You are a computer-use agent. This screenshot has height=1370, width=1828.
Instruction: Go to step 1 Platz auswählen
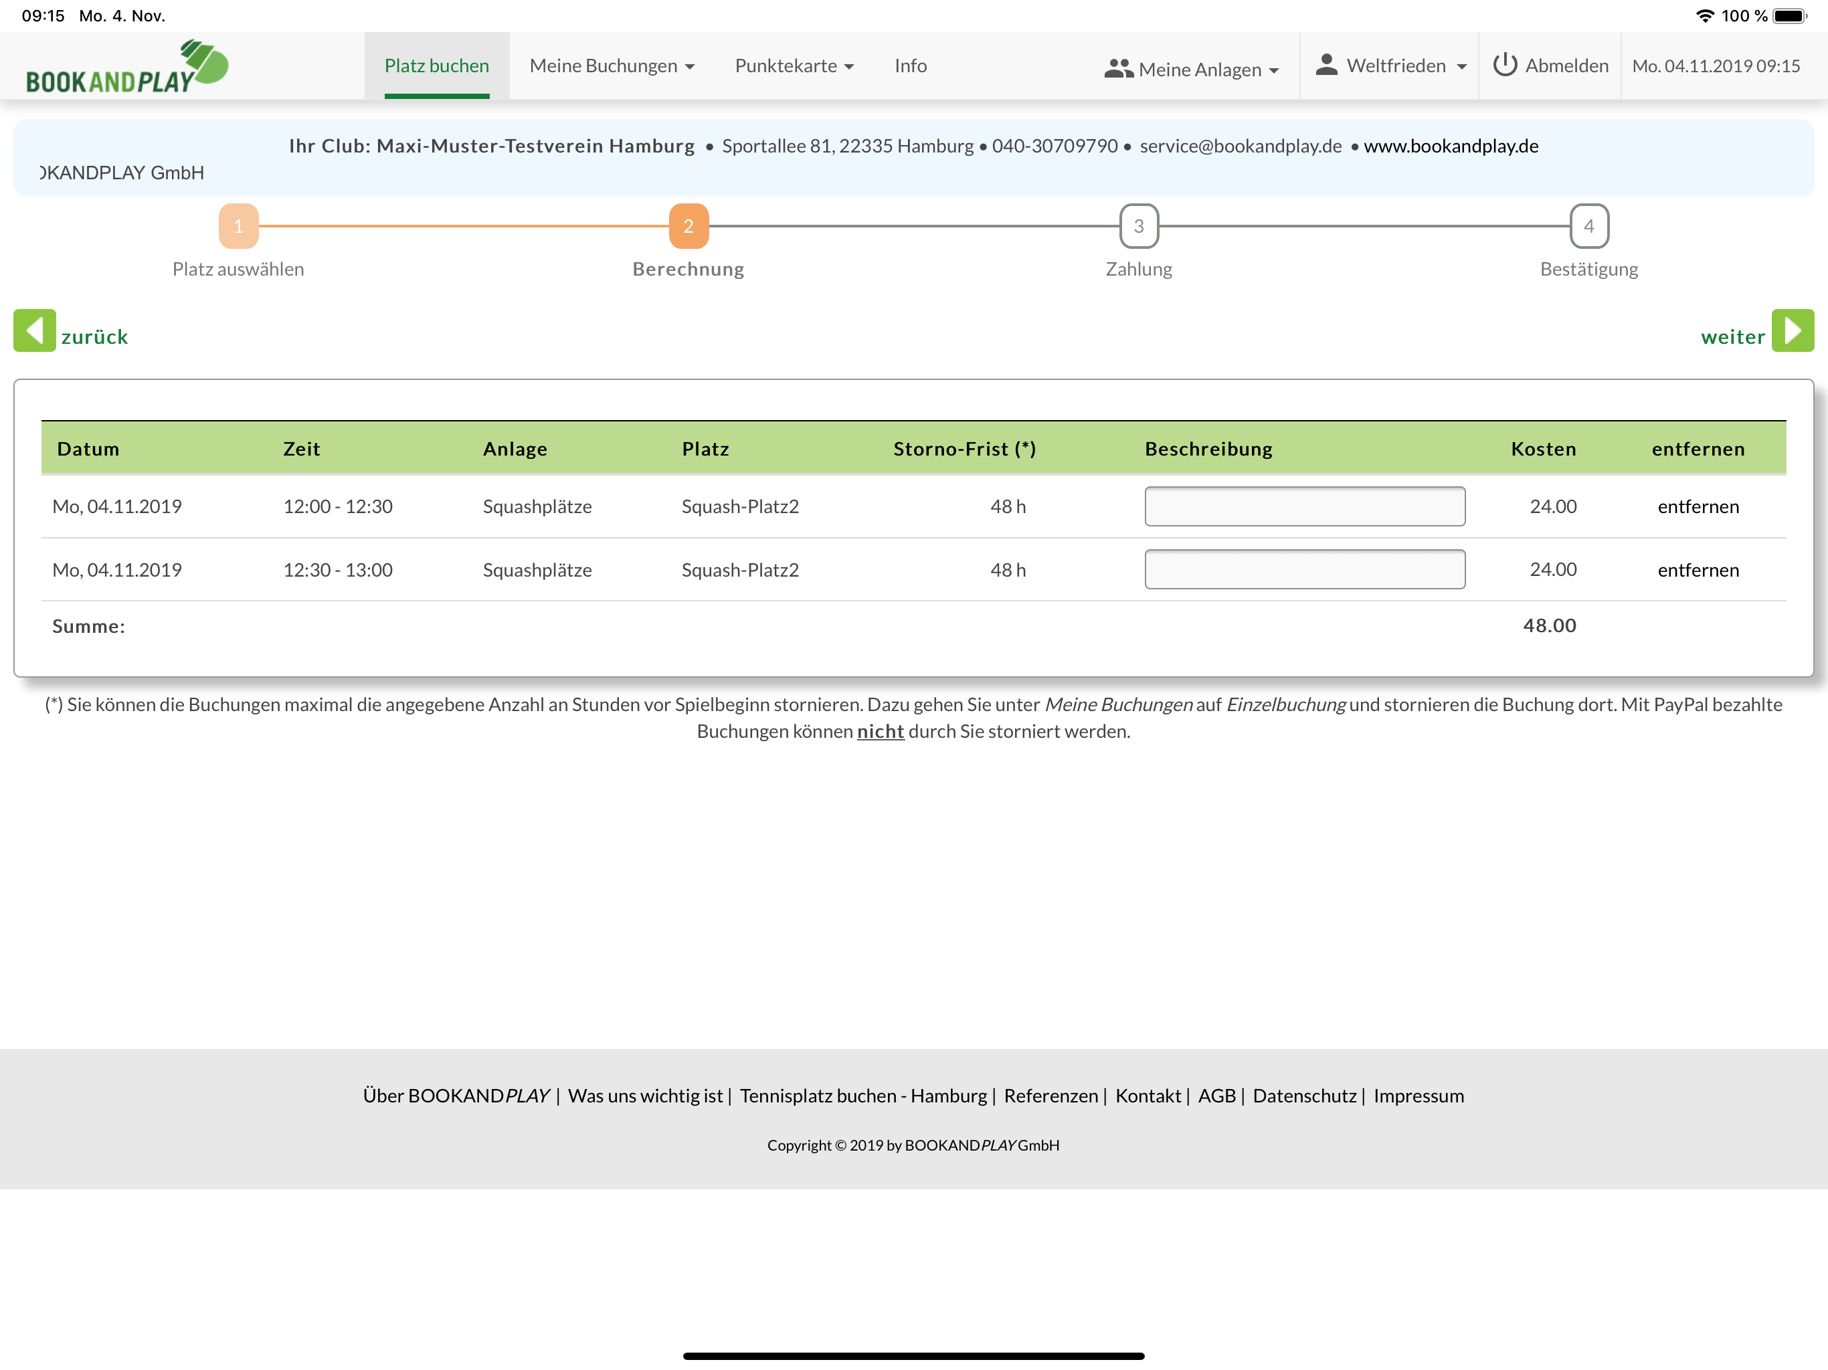click(x=238, y=226)
